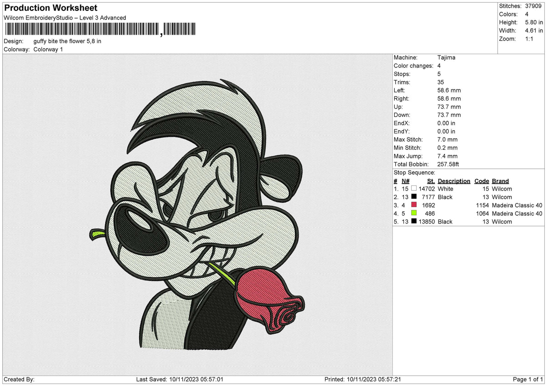This screenshot has height=386, width=547.
Task: Click the 'Printed: 10/11/2023 05:57:21' text
Action: [x=362, y=379]
